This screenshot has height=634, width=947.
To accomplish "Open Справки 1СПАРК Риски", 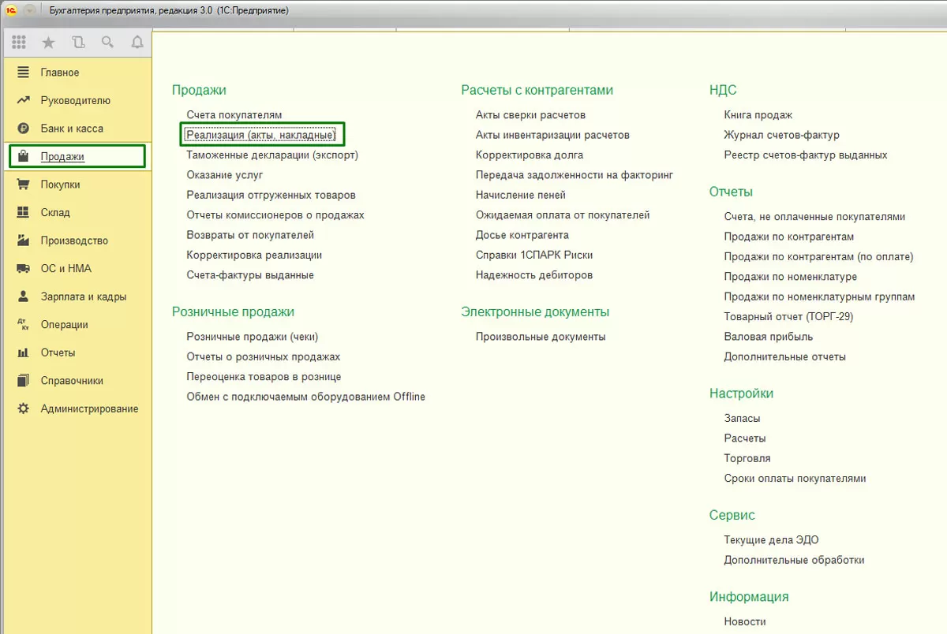I will (534, 255).
